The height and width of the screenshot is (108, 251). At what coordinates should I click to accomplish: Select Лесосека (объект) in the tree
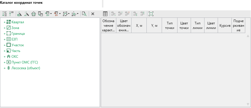tap(26, 68)
